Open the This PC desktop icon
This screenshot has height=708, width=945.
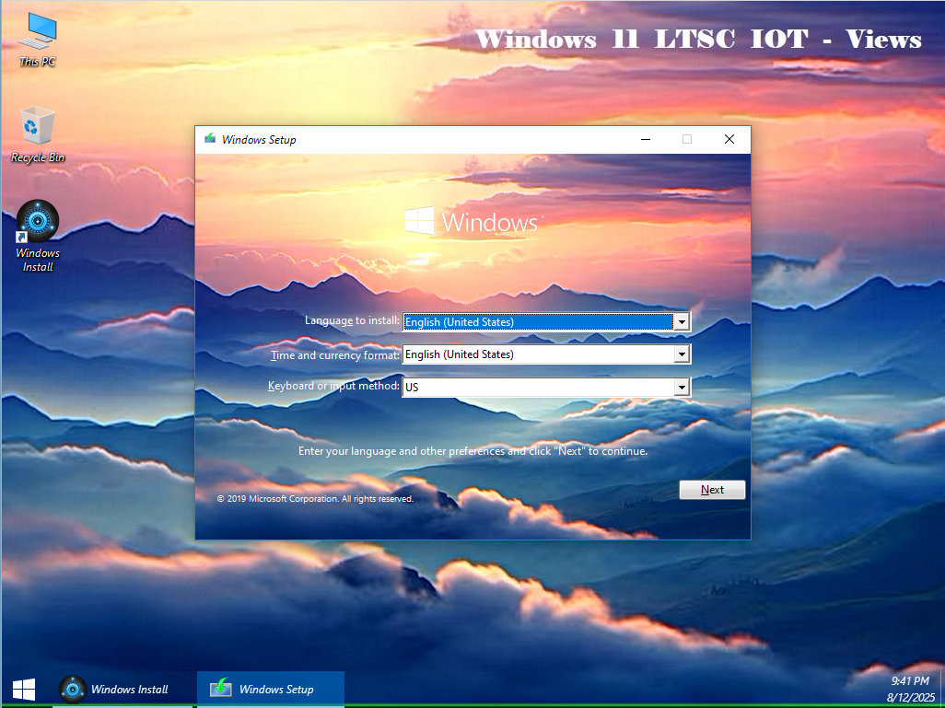tap(38, 40)
